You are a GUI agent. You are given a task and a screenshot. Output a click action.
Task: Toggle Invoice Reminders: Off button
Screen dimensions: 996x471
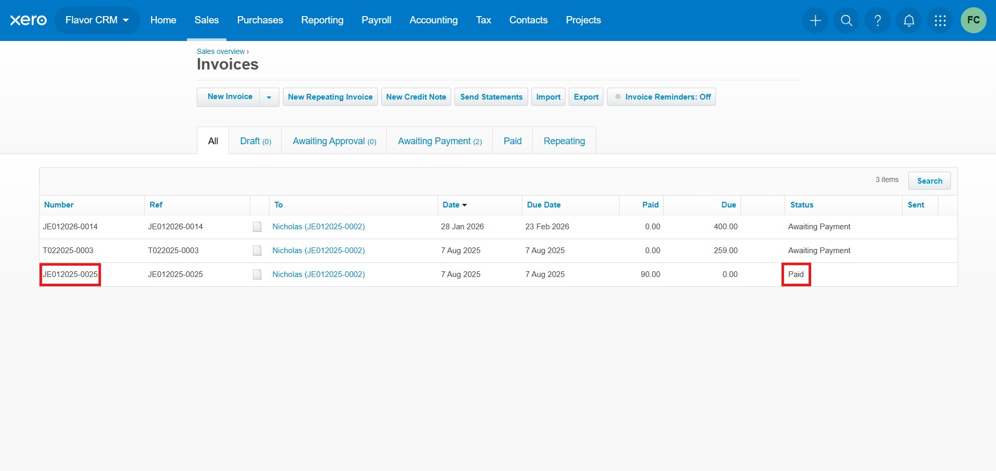[x=662, y=97]
